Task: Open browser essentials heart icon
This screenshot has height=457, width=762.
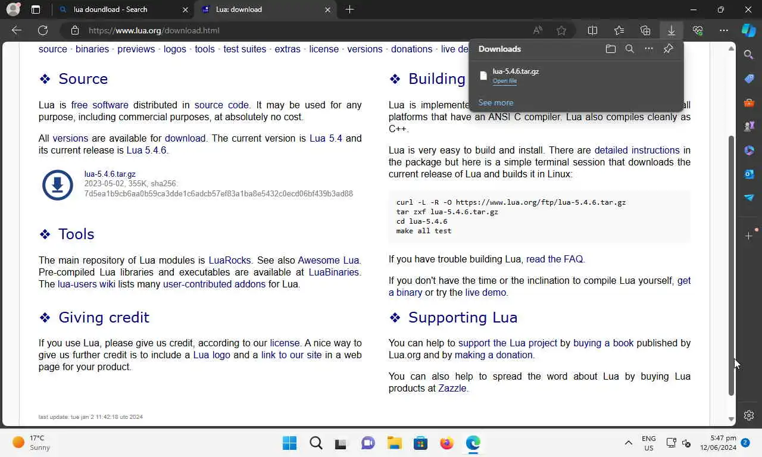Action: [698, 30]
